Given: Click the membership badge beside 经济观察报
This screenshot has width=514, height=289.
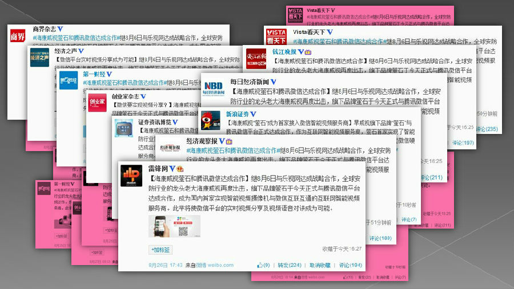Looking at the screenshot, I should 229,141.
